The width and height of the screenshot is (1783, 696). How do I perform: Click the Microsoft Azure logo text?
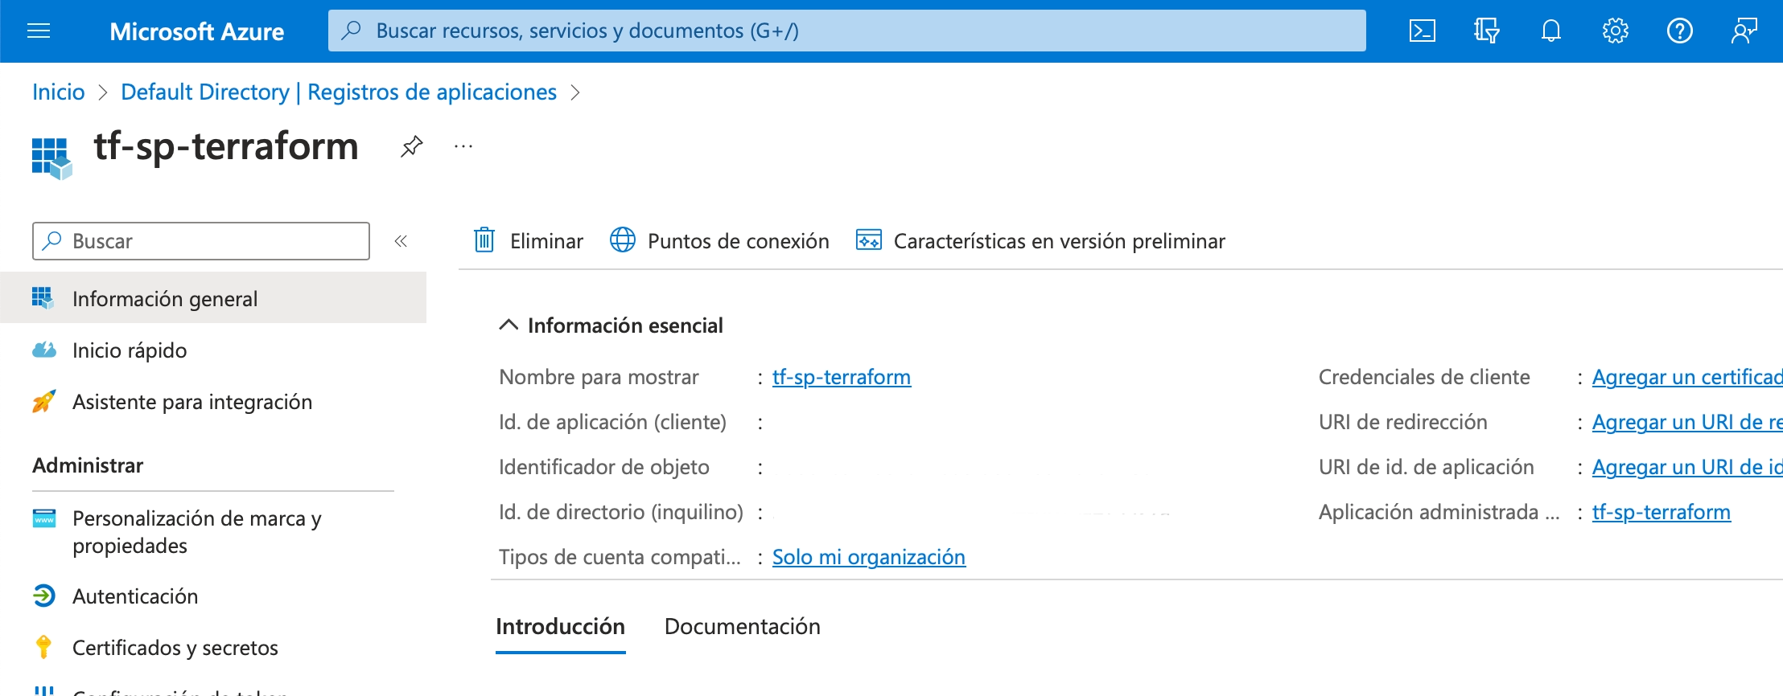coord(196,31)
